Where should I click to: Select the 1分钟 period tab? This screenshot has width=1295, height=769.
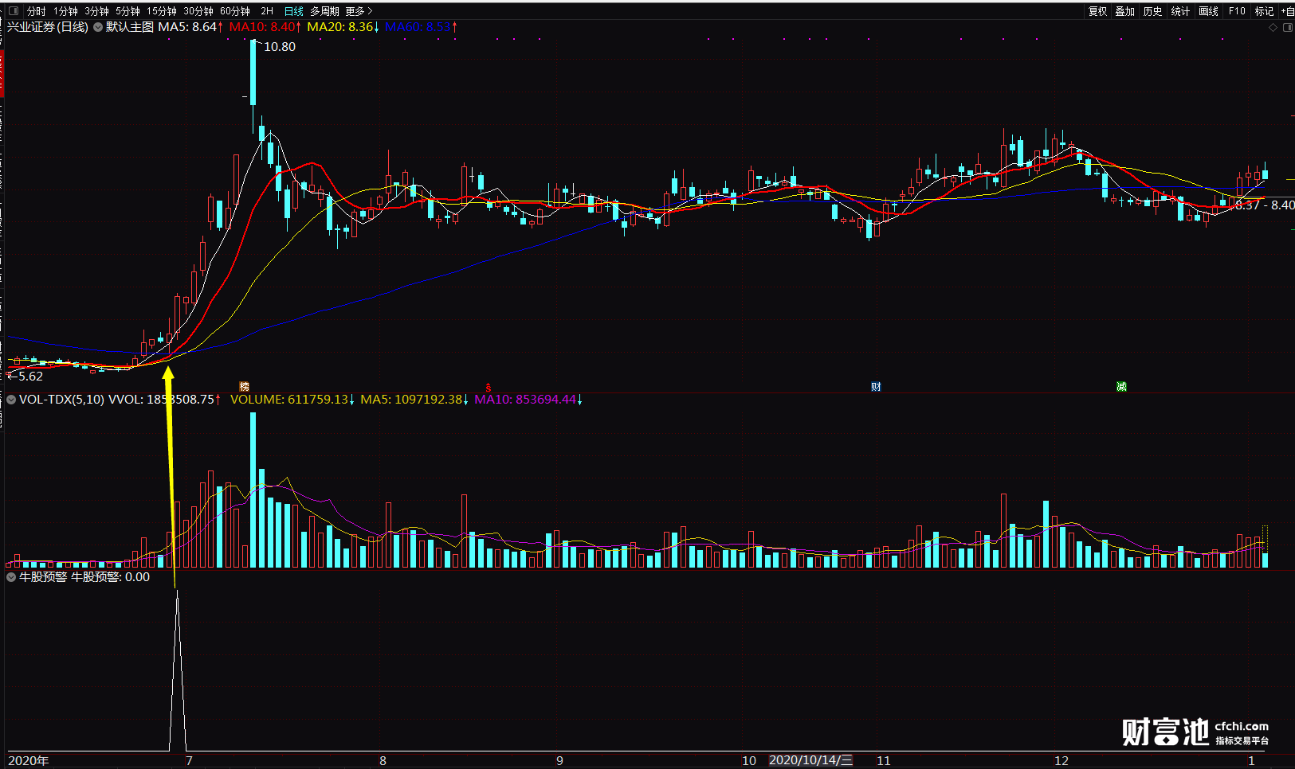66,11
